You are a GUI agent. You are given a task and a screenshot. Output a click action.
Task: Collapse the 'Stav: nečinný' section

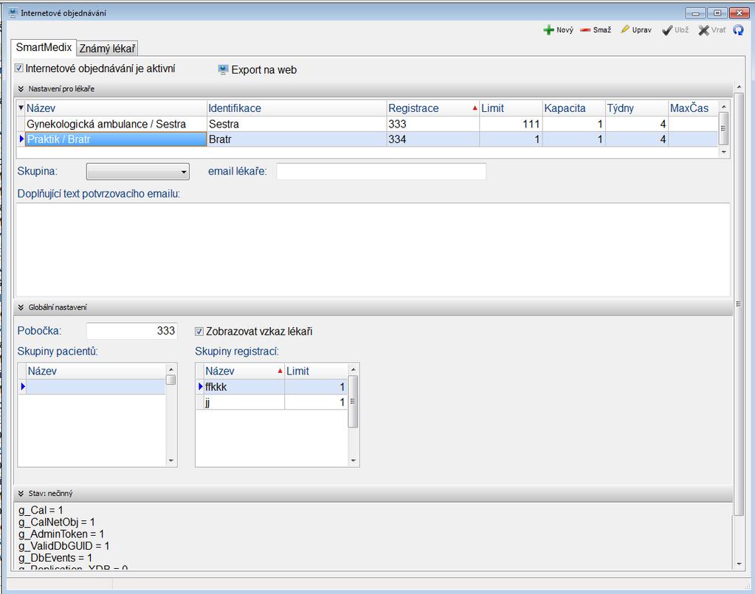tap(21, 494)
